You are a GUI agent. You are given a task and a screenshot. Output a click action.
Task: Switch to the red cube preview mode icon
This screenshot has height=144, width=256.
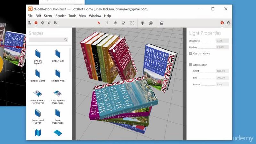[222, 23]
